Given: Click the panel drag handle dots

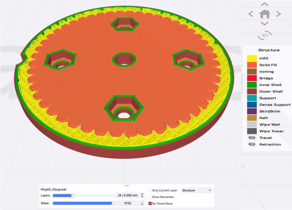Looking at the screenshot, I should coord(126,185).
